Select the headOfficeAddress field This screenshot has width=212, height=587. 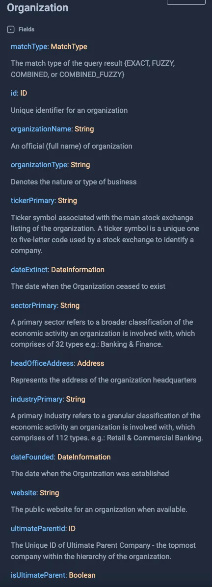coord(43,363)
